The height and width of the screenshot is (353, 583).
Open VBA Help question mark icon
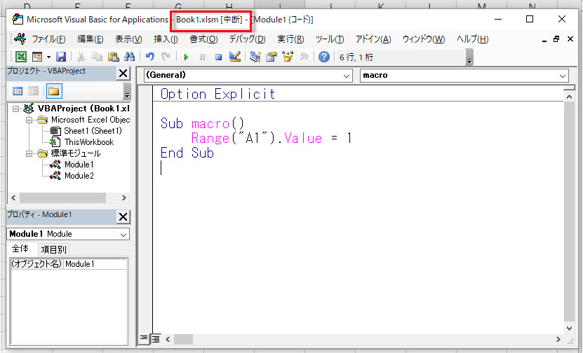pyautogui.click(x=324, y=57)
